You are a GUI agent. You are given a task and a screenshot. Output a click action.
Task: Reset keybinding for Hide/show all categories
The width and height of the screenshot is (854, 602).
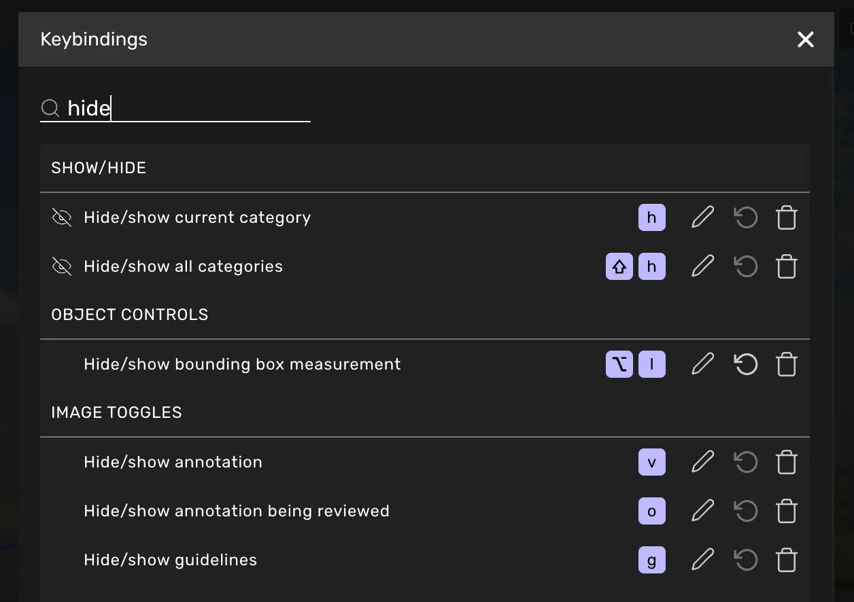pos(746,266)
